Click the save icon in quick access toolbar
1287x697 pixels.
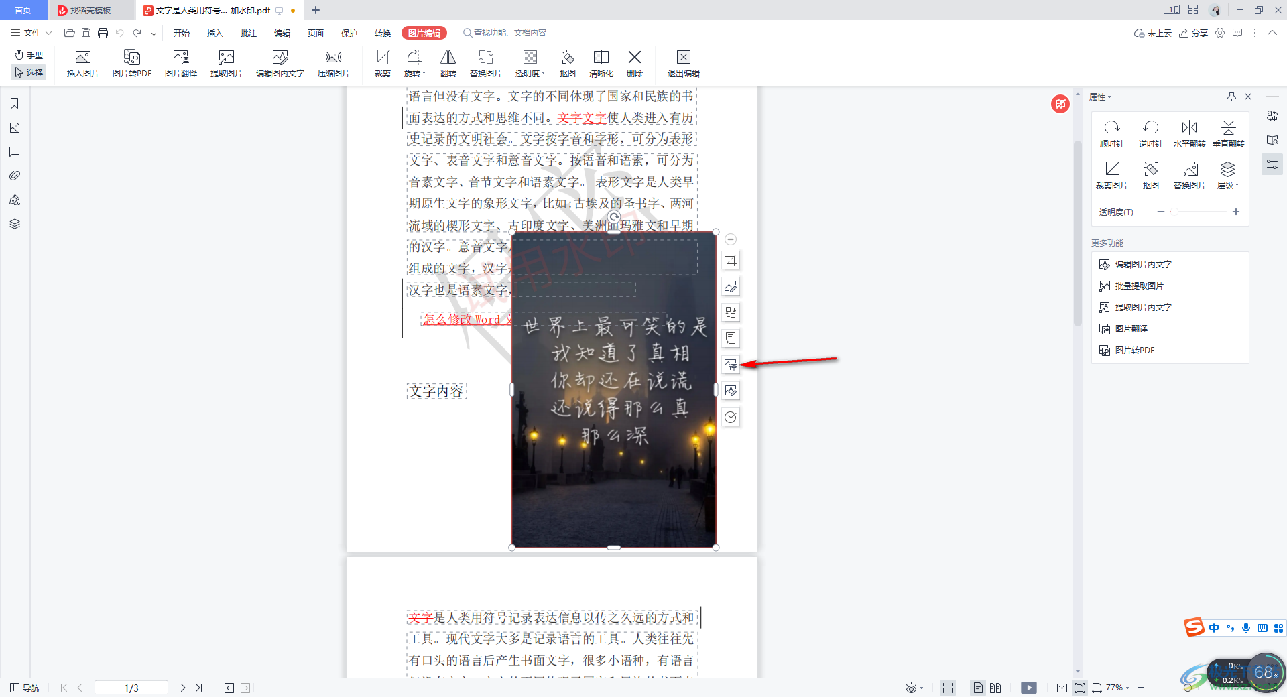click(x=86, y=33)
